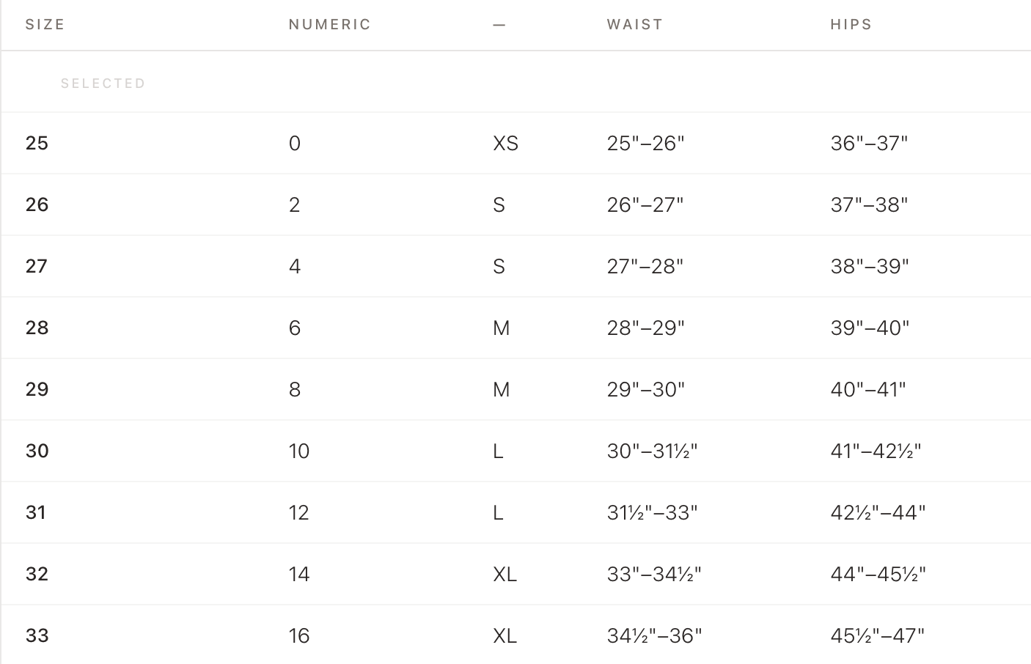Click the HIPS column header
1031x664 pixels.
coord(851,24)
